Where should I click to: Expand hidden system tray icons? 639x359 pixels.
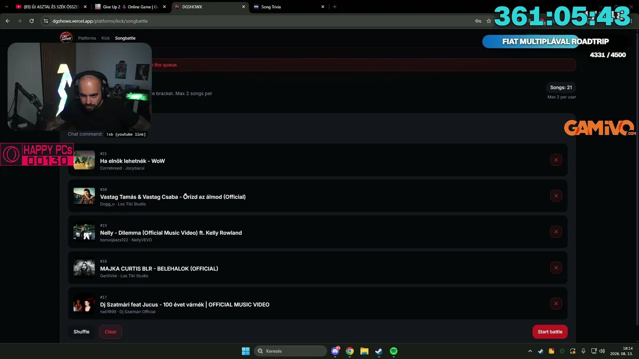pyautogui.click(x=530, y=351)
